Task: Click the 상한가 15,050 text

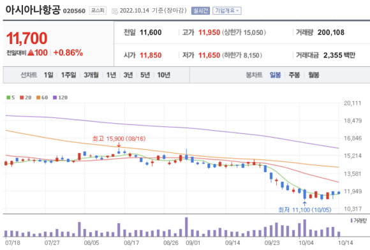Action: click(244, 33)
